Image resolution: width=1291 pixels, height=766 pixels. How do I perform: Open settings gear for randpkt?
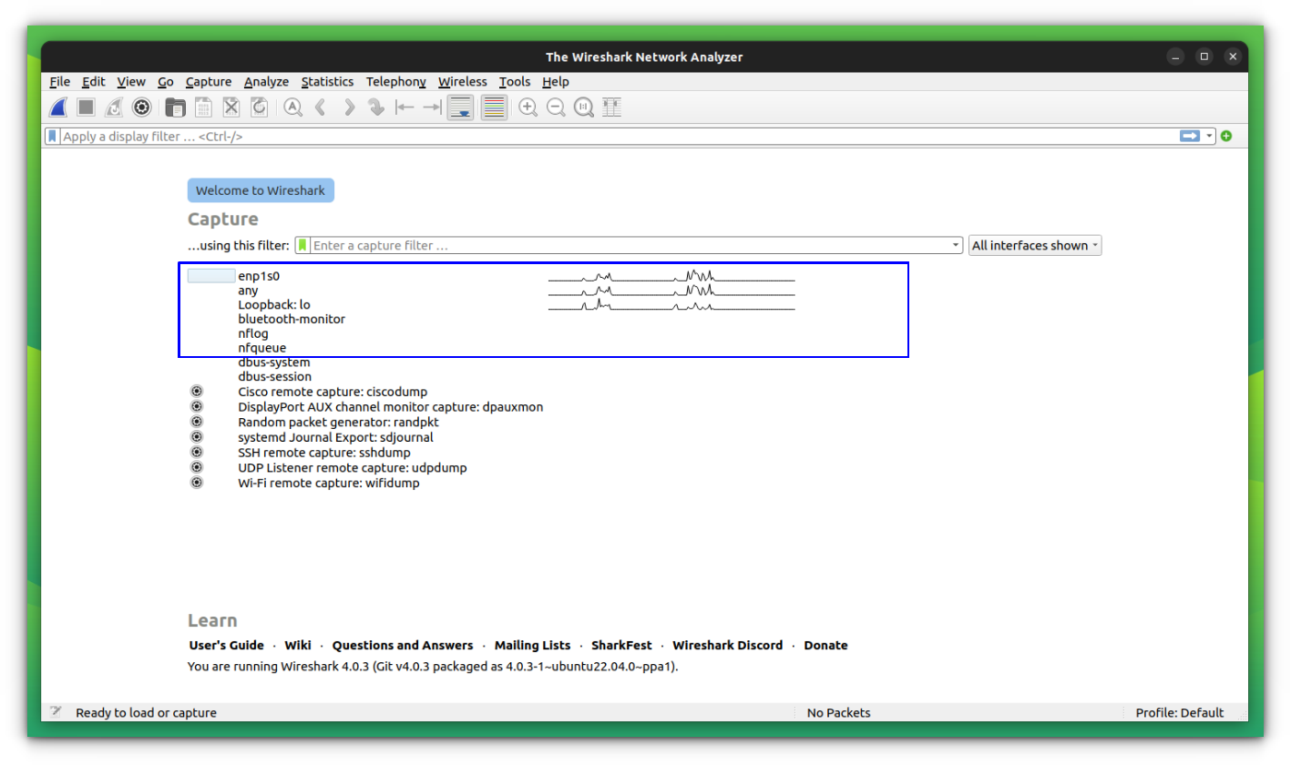[197, 422]
